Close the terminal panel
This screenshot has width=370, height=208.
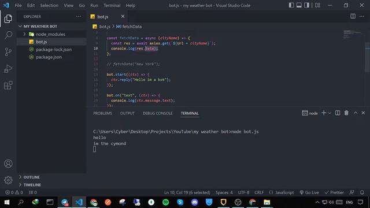[363, 113]
